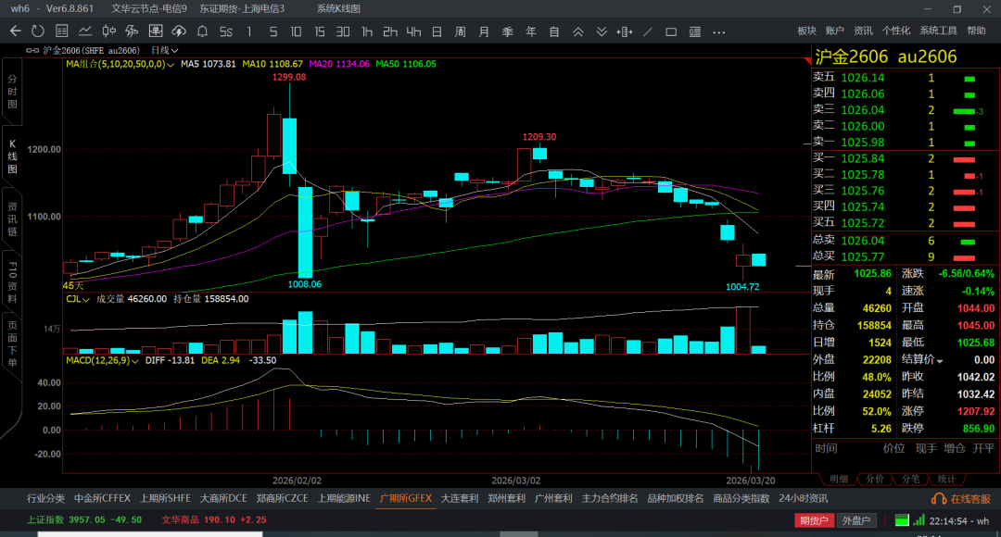Open the quote list table icon
Image resolution: width=1001 pixels, height=537 pixels.
point(62,31)
